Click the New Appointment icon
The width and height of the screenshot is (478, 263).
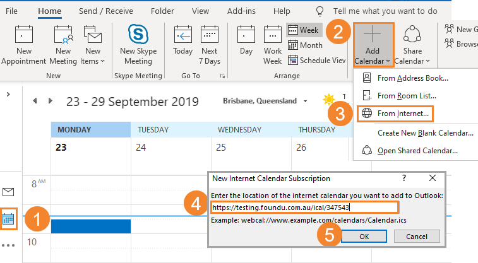coord(23,44)
